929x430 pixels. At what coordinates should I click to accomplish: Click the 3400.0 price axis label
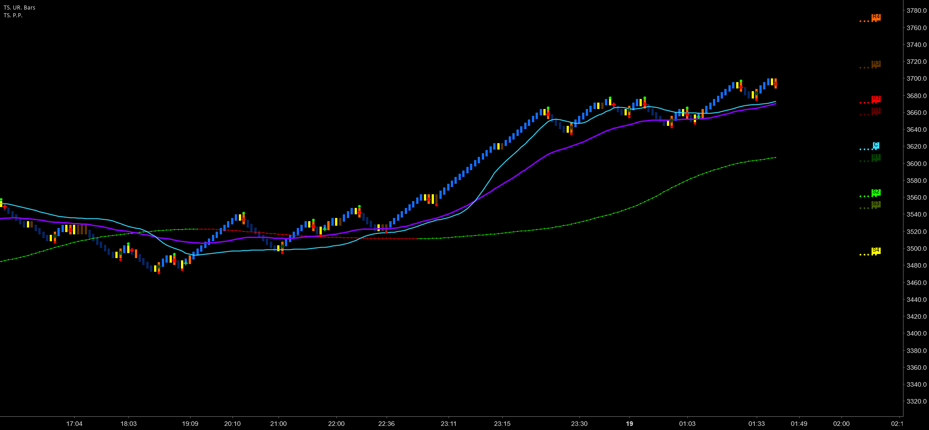pyautogui.click(x=916, y=333)
